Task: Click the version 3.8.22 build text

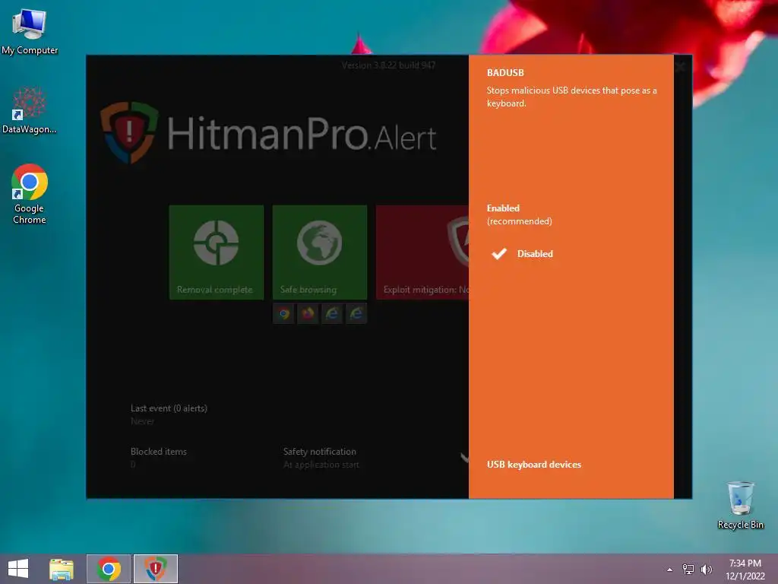Action: click(x=388, y=65)
